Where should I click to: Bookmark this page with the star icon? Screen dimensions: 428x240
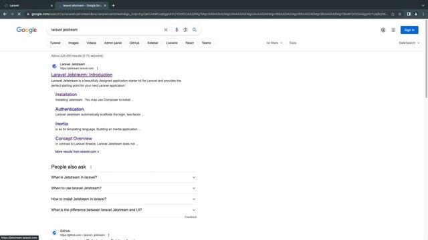(x=400, y=14)
